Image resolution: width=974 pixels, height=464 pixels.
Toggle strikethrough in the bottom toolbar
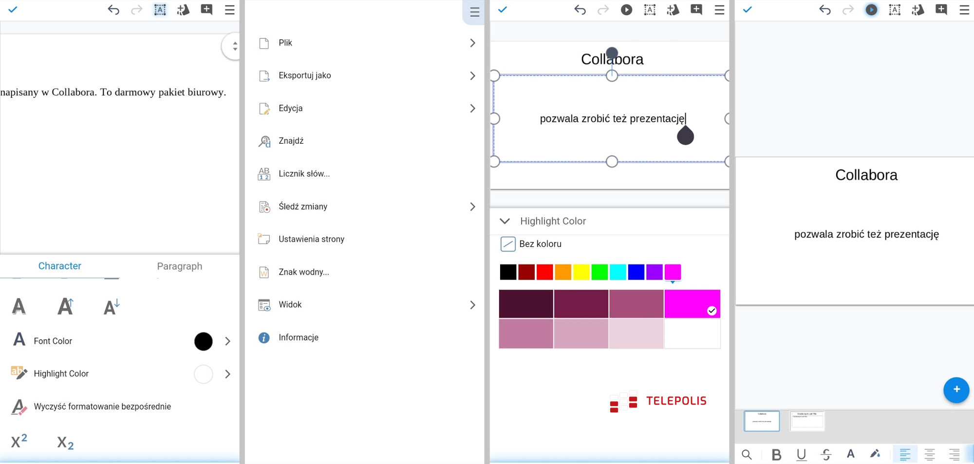coord(826,455)
